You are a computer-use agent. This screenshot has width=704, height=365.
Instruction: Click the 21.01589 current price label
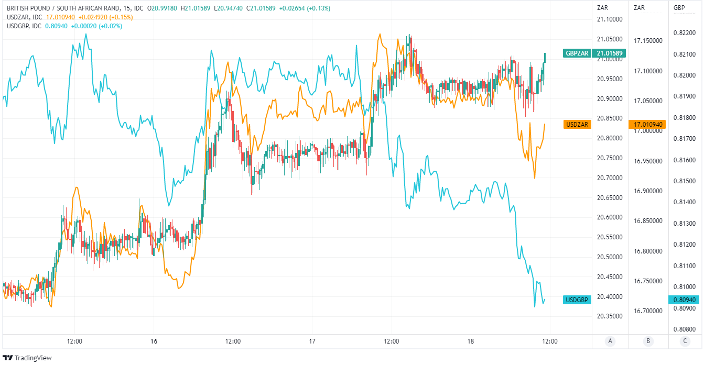[610, 53]
